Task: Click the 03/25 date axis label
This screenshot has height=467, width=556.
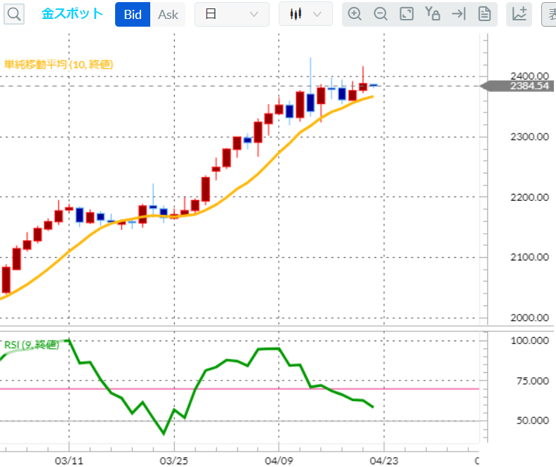Action: [174, 461]
